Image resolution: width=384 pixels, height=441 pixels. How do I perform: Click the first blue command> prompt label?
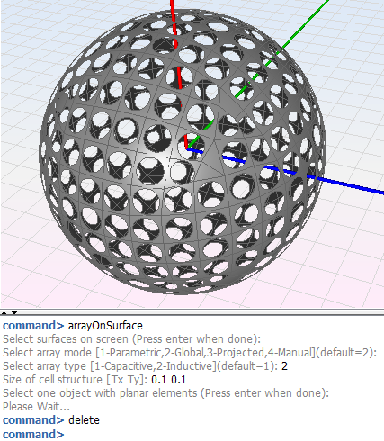pos(33,326)
